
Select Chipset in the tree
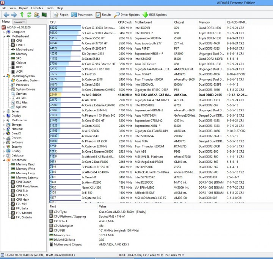click(x=21, y=62)
